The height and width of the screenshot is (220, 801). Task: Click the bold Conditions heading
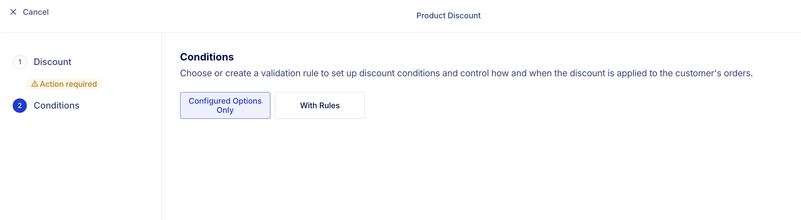tap(207, 57)
